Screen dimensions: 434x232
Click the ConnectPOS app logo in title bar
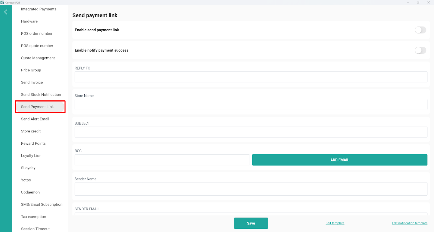2,2
